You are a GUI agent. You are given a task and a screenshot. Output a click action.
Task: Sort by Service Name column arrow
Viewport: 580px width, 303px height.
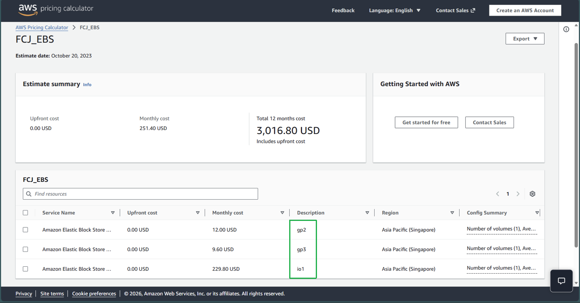pyautogui.click(x=113, y=213)
